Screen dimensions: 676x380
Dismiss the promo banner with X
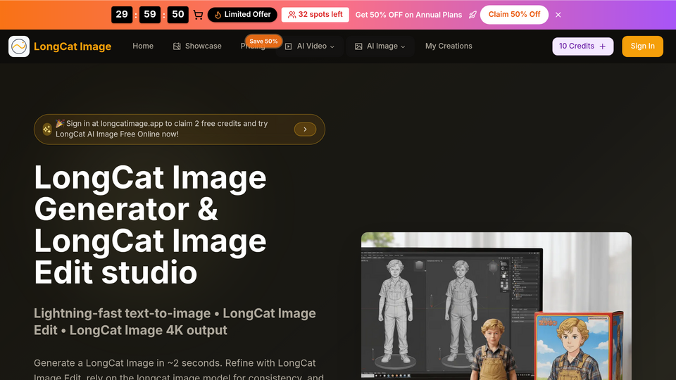[x=558, y=15]
